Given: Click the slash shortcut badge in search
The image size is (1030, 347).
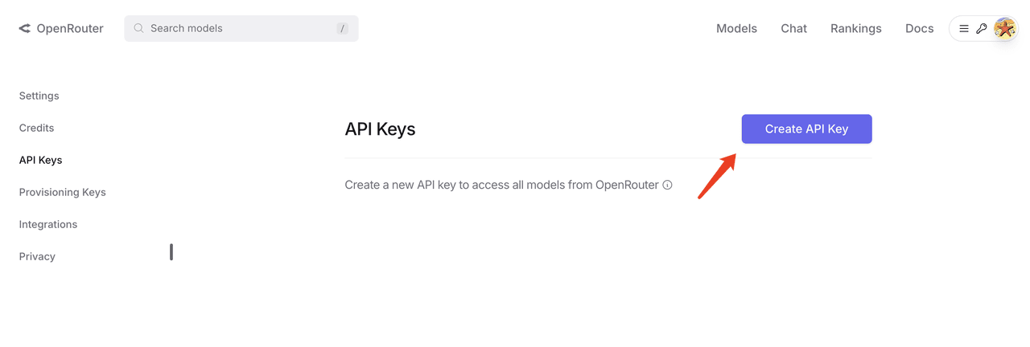Looking at the screenshot, I should coord(343,28).
